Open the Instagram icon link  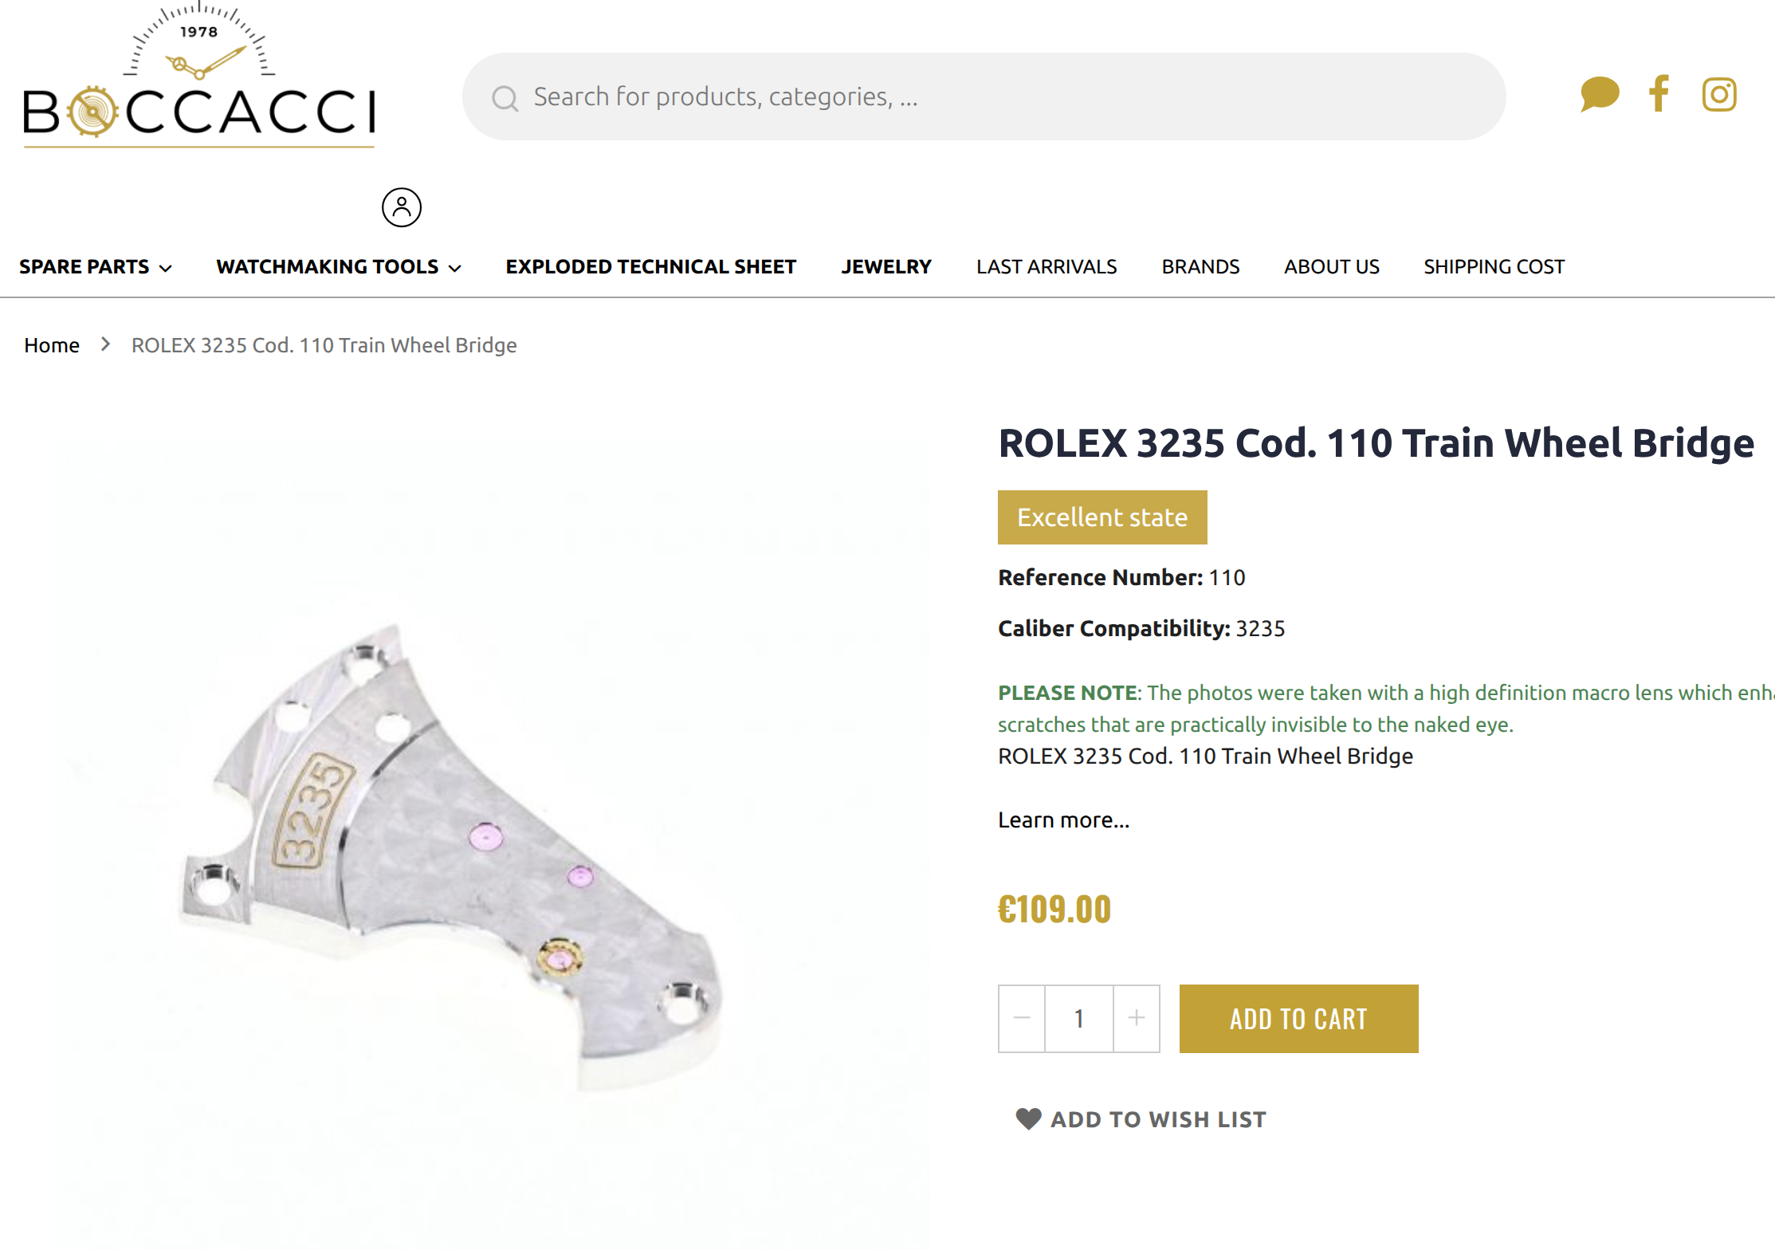click(1719, 94)
